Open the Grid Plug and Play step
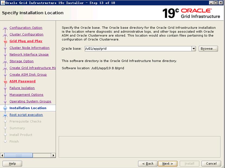225x168 pixels. (x=26, y=41)
